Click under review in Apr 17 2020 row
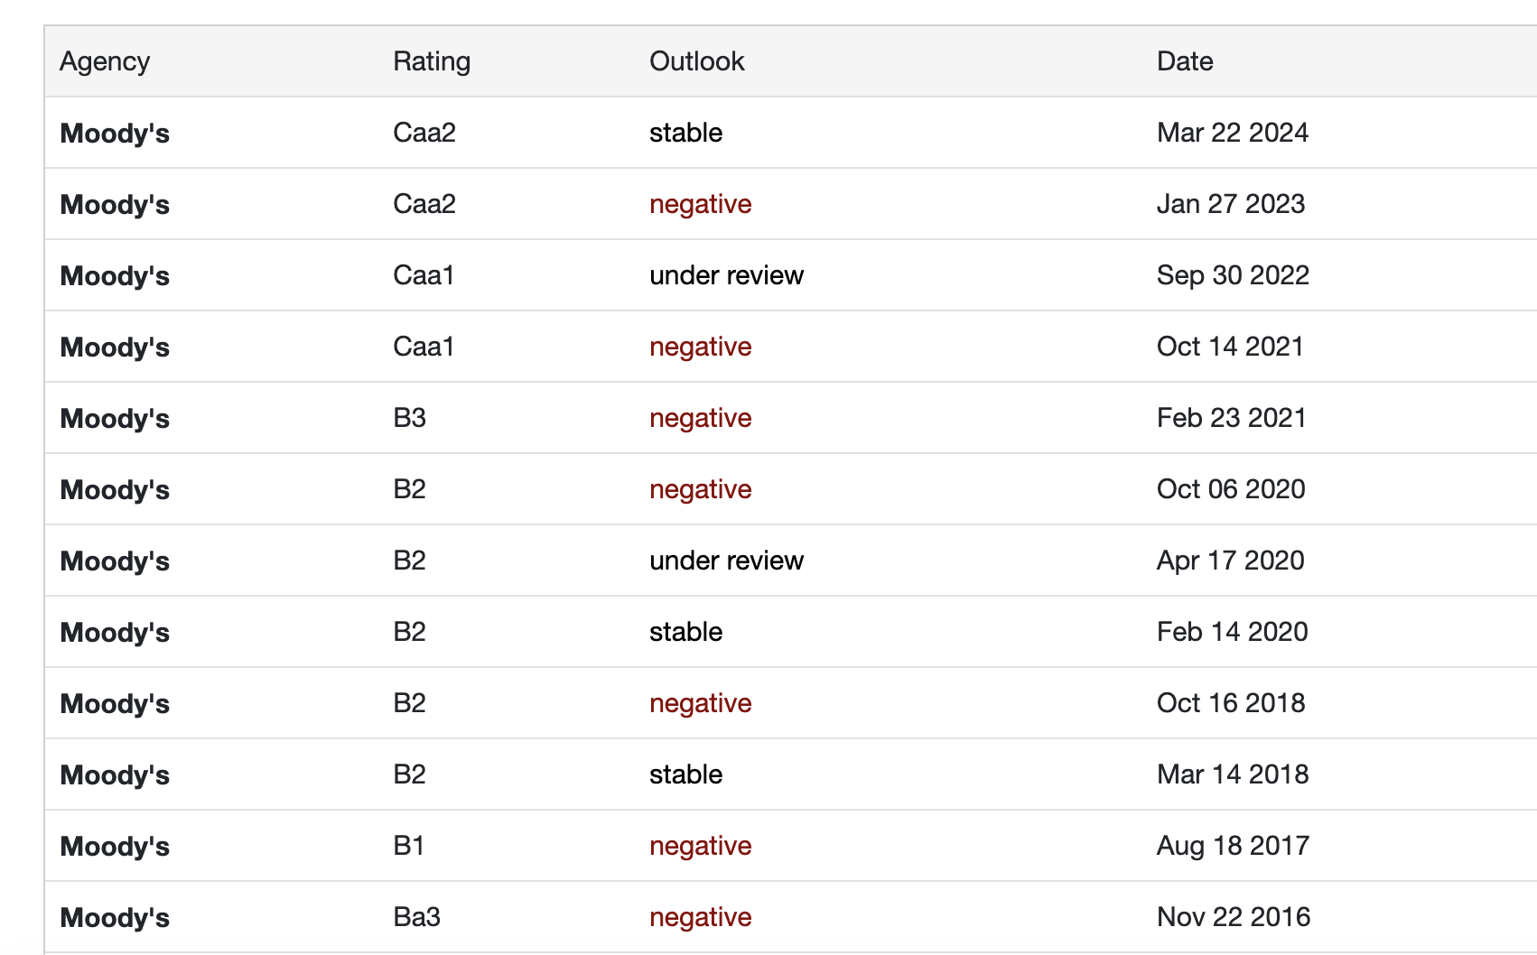Viewport: 1537px width, 955px height. pyautogui.click(x=726, y=561)
